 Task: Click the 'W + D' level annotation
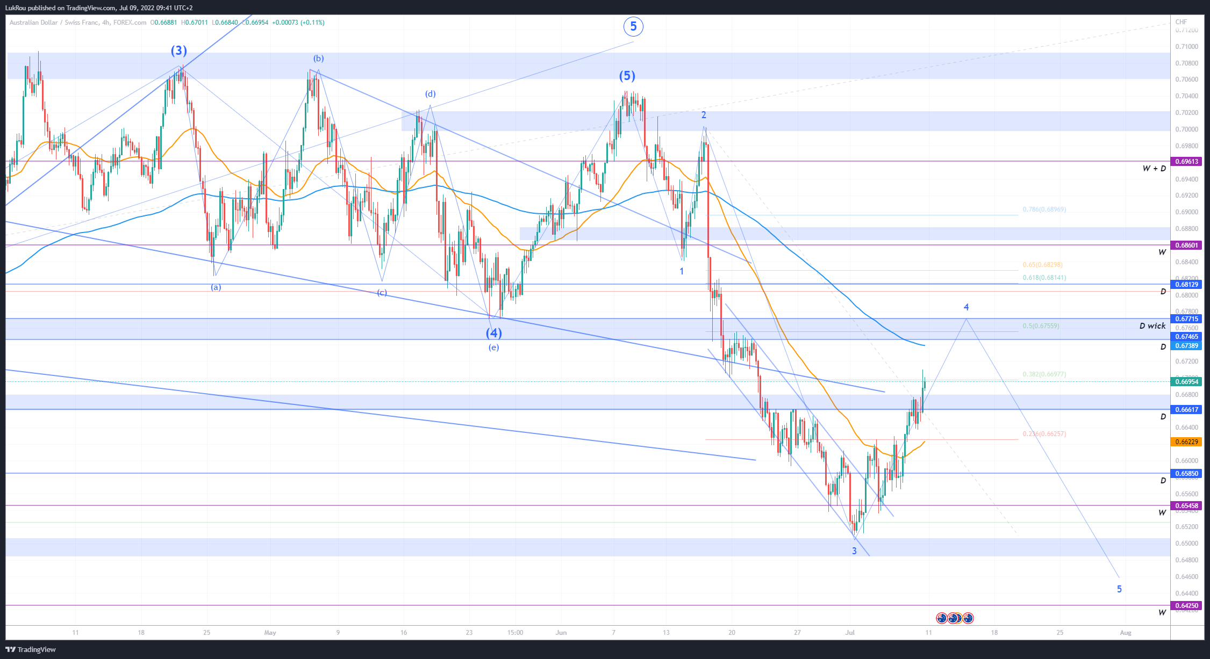coord(1154,169)
